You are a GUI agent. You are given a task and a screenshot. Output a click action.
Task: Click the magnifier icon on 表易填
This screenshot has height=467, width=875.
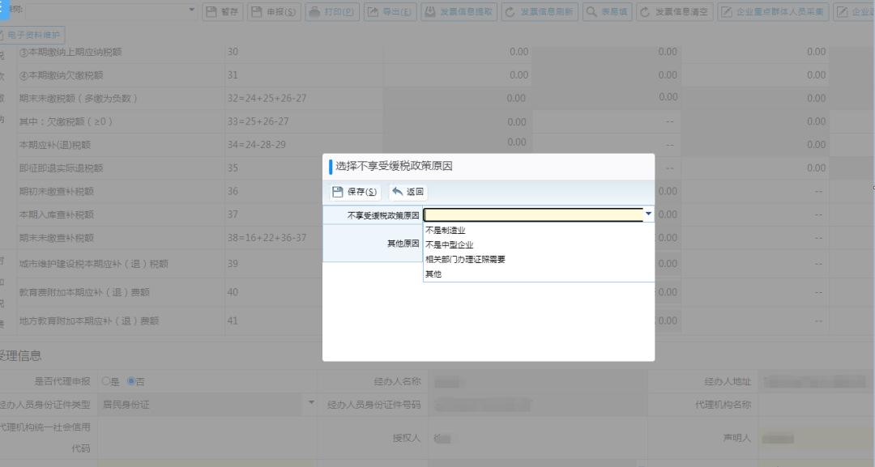click(x=591, y=11)
